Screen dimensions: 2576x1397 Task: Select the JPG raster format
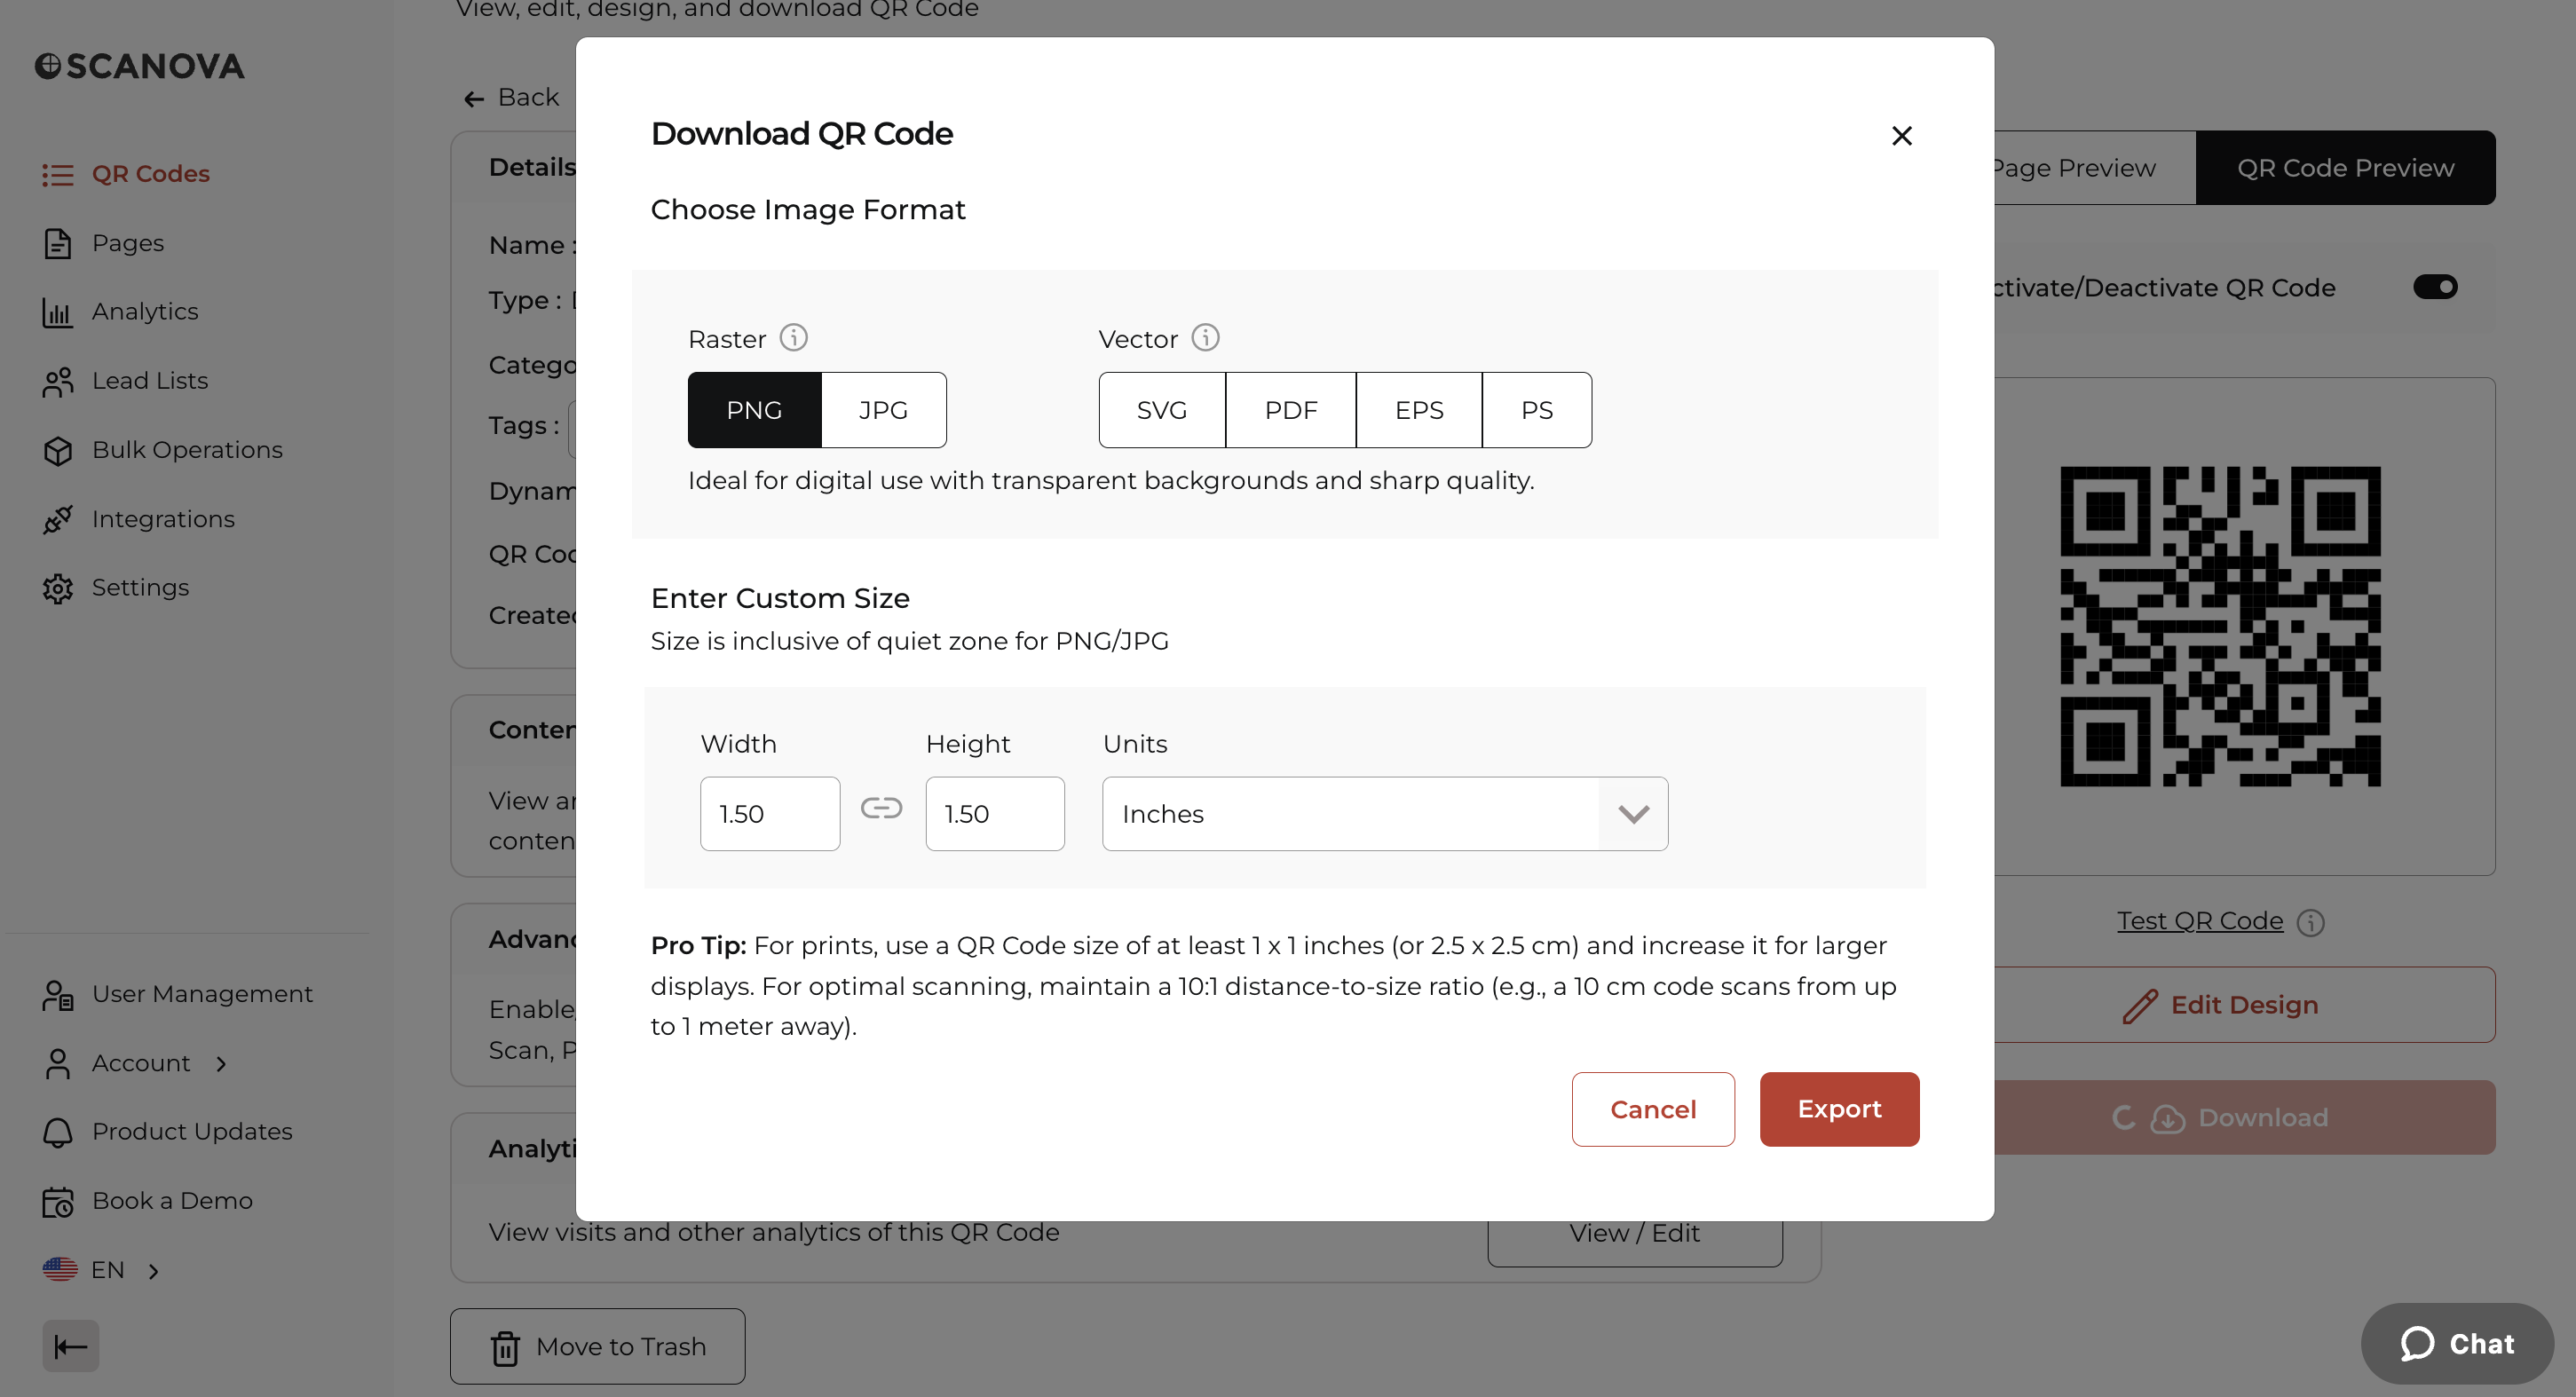click(883, 410)
